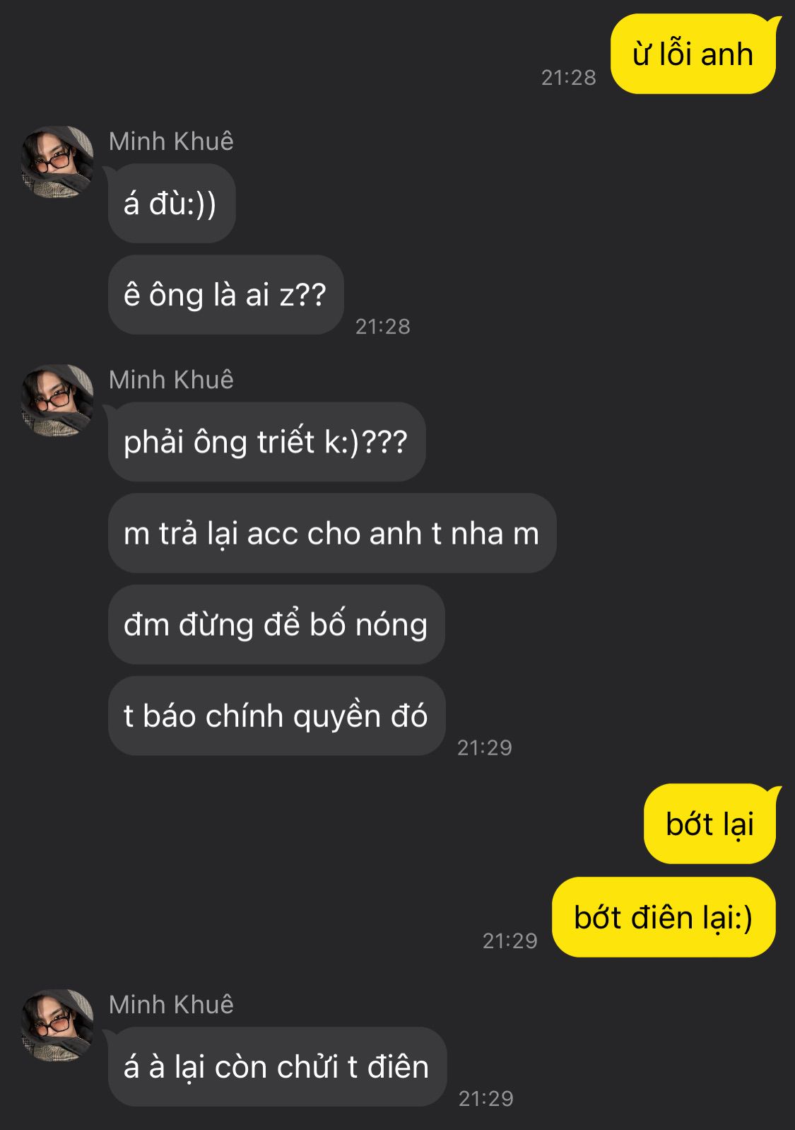Image resolution: width=795 pixels, height=1130 pixels.
Task: Tap the message 'ê ông là ai z??'
Action: (226, 295)
